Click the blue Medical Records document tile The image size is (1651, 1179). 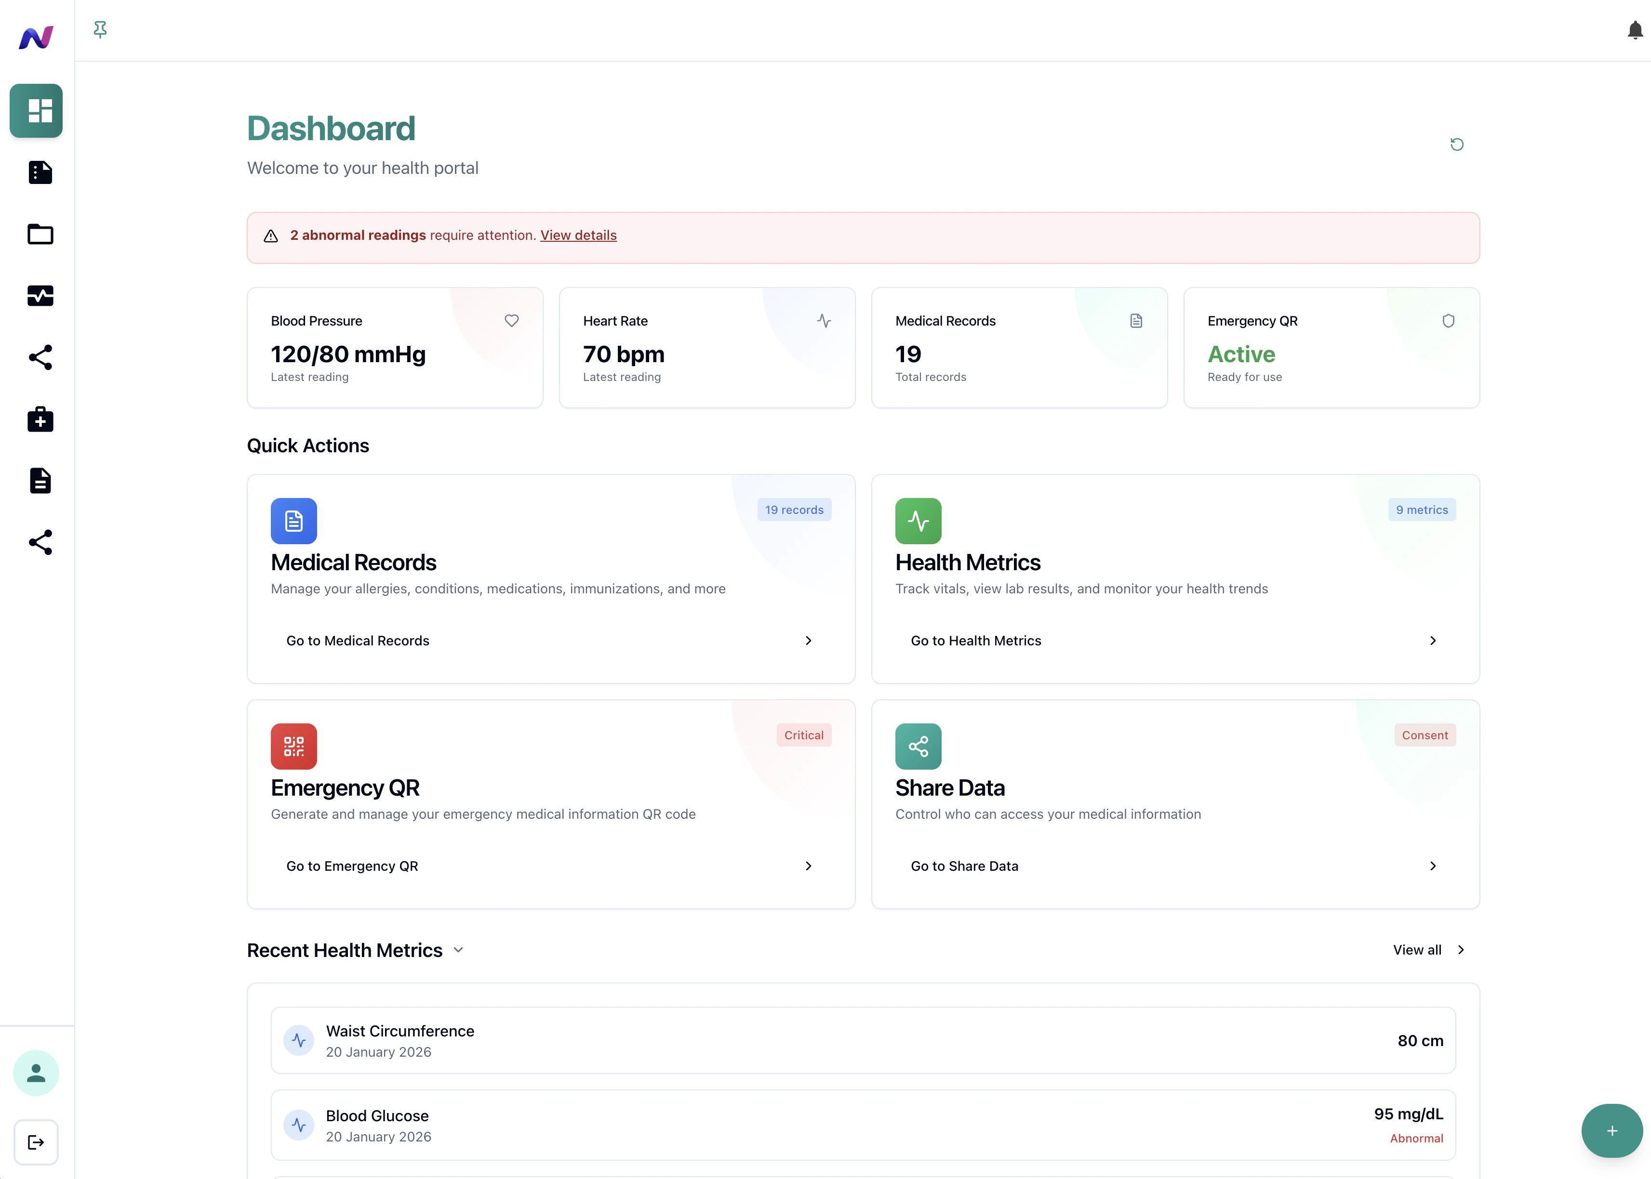click(x=294, y=521)
